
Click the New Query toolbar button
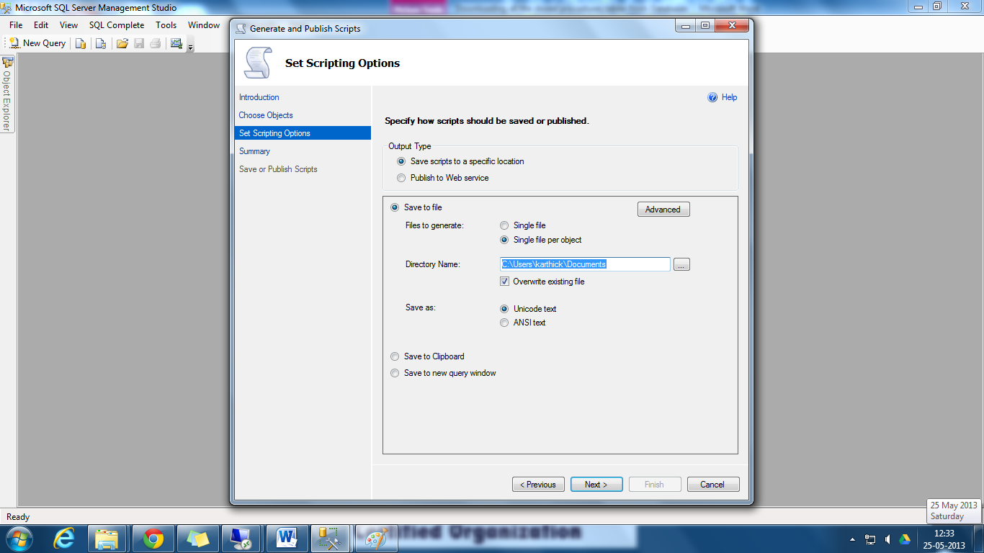click(37, 43)
